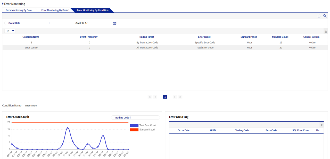Viewport: 330px width, 159px height.
Task: Toggle Standard Count legend swatch
Action: 134,130
